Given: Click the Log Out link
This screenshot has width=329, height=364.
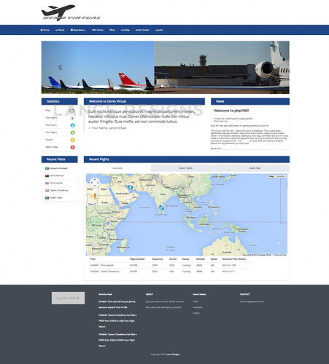Looking at the screenshot, I should coord(159,30).
